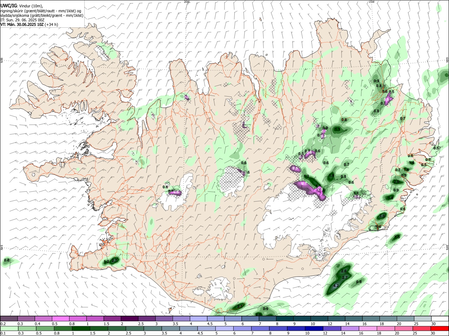Click the UWC/IG title text
Viewport: 449px width, 336px height.
8,6
